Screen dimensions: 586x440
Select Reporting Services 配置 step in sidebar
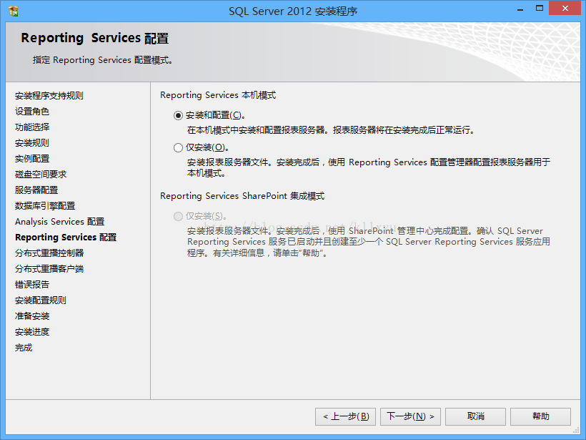(x=66, y=238)
